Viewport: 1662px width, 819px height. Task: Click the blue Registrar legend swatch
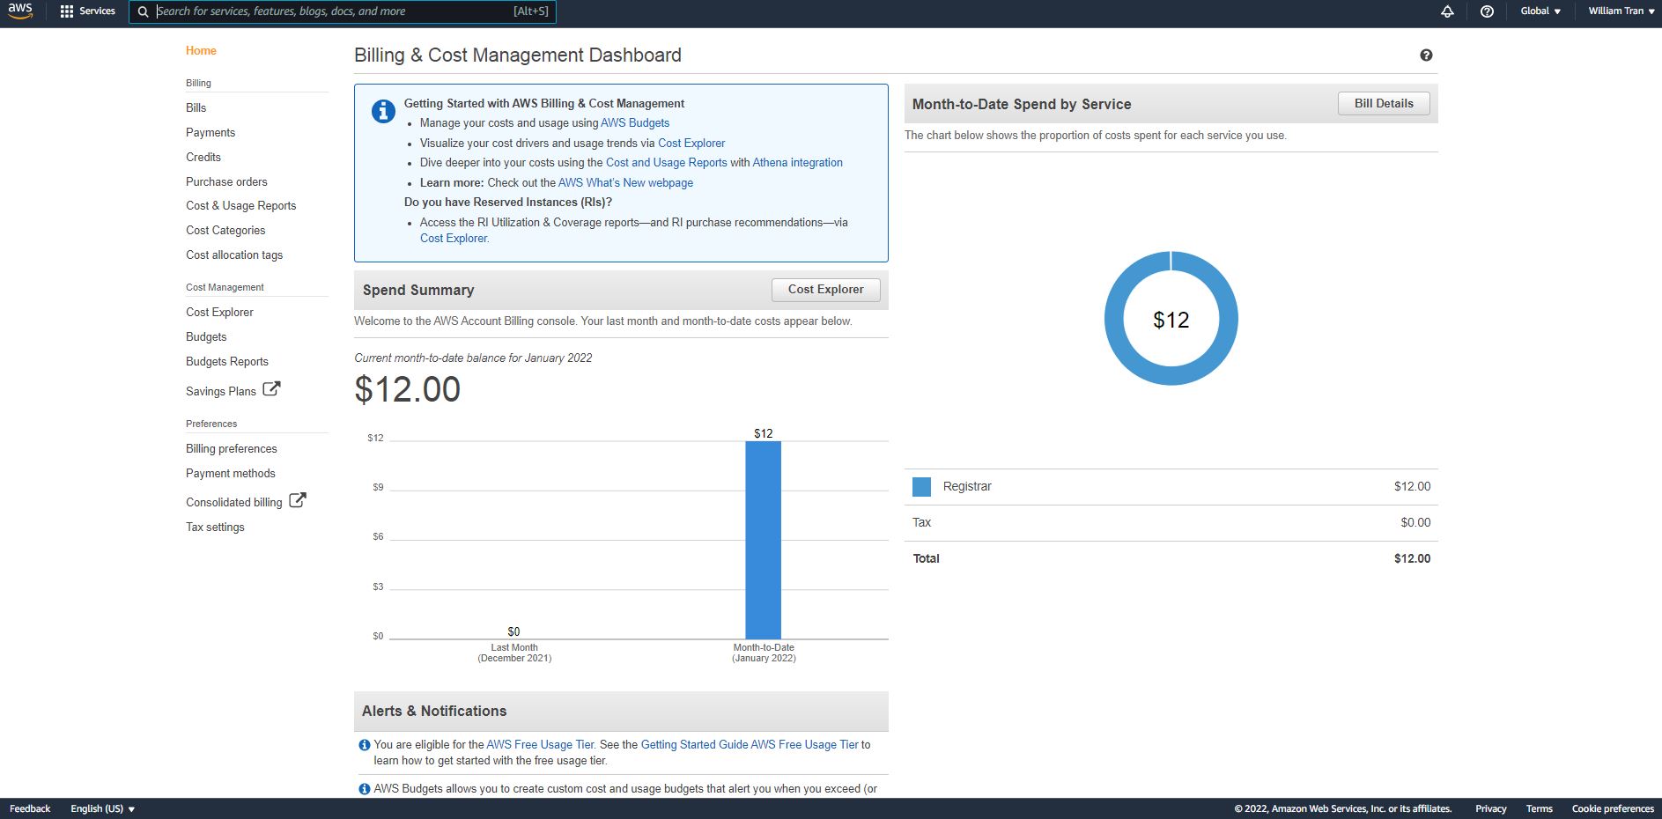click(921, 487)
